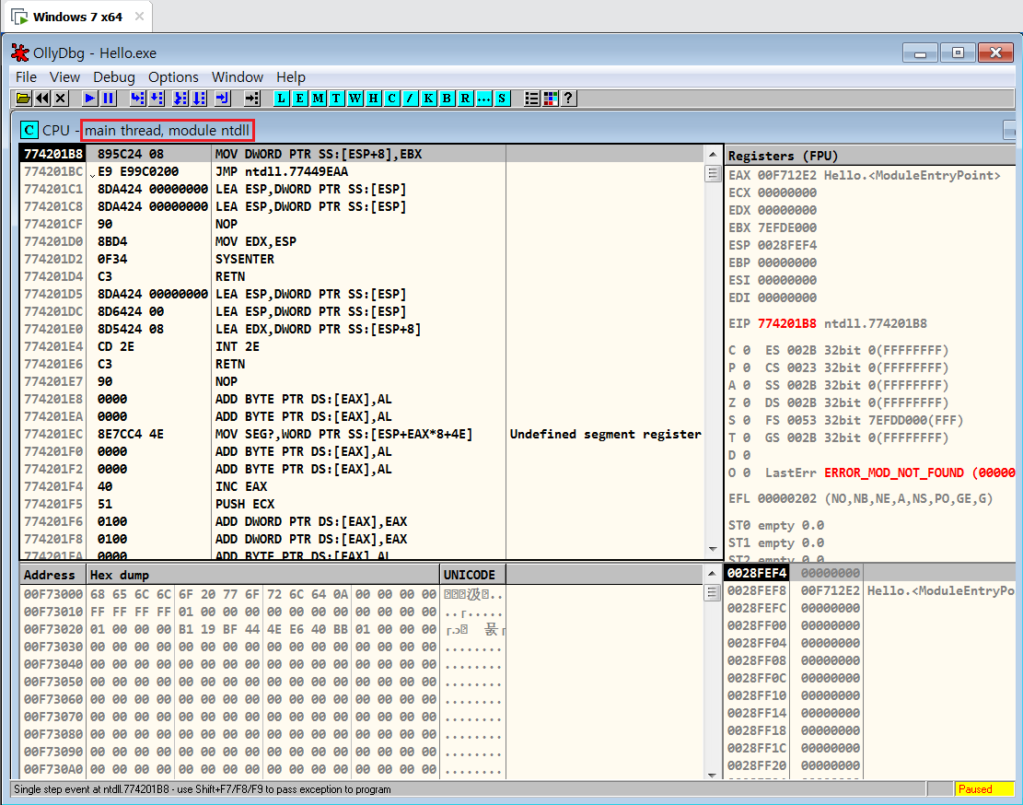Click the Step over icon
This screenshot has height=805, width=1023.
(x=157, y=99)
